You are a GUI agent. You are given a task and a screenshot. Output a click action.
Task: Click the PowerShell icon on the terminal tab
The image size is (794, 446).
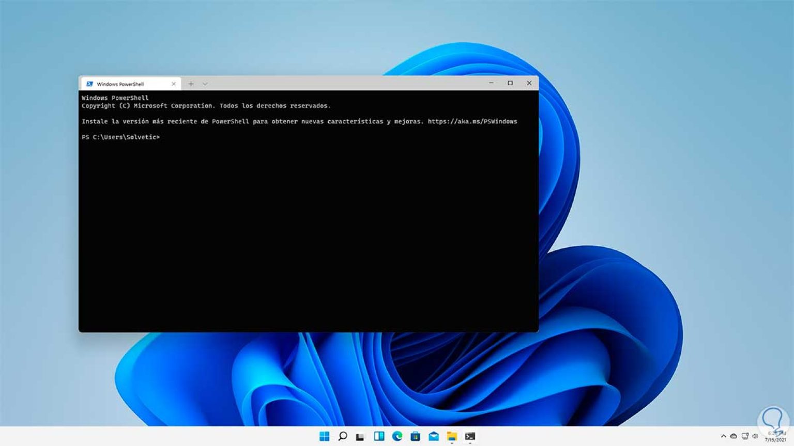point(90,83)
